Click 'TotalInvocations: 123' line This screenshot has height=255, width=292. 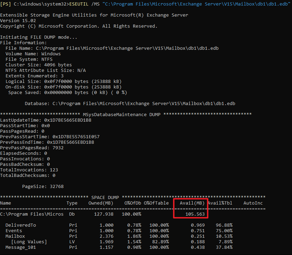[x=29, y=170]
